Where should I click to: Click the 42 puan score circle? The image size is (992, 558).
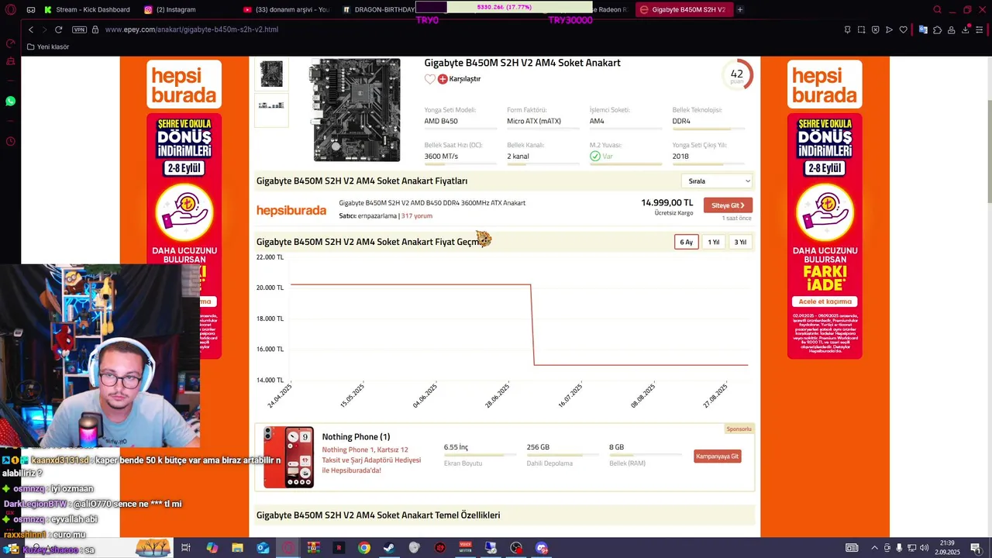[736, 75]
